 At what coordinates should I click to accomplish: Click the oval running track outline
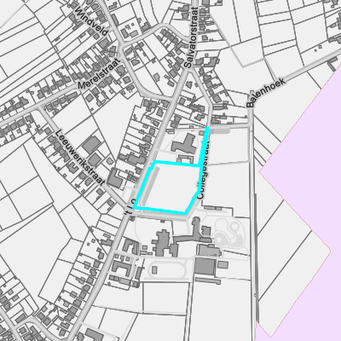(168, 269)
